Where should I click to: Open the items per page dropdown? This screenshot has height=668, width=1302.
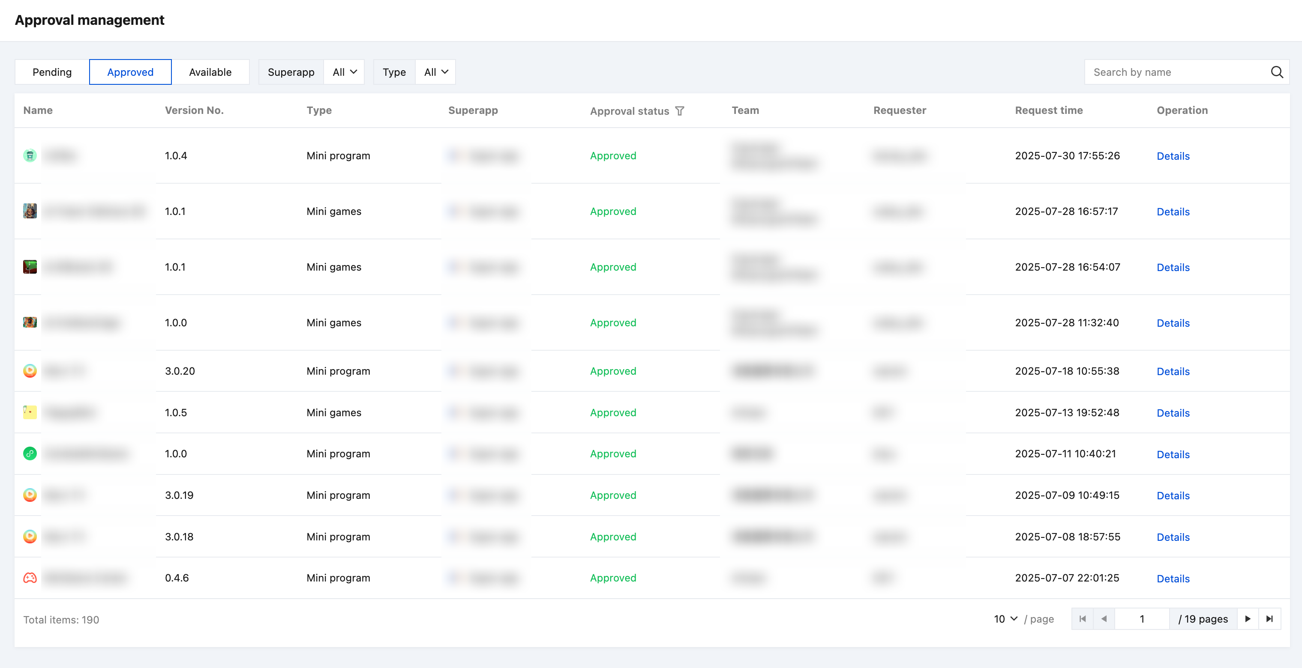point(1005,619)
